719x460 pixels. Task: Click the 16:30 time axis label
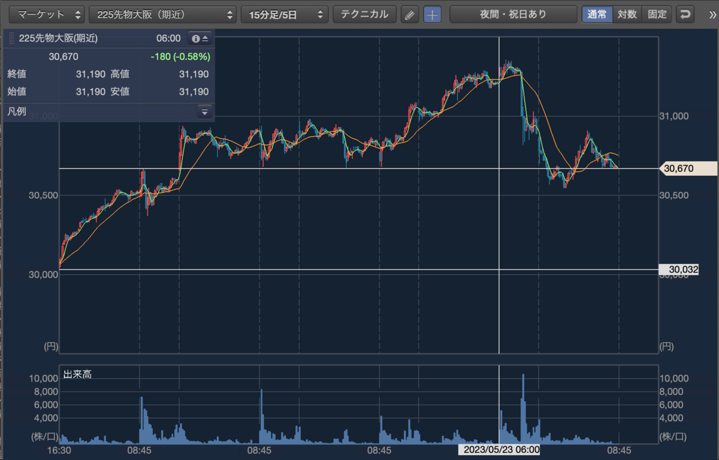click(59, 450)
